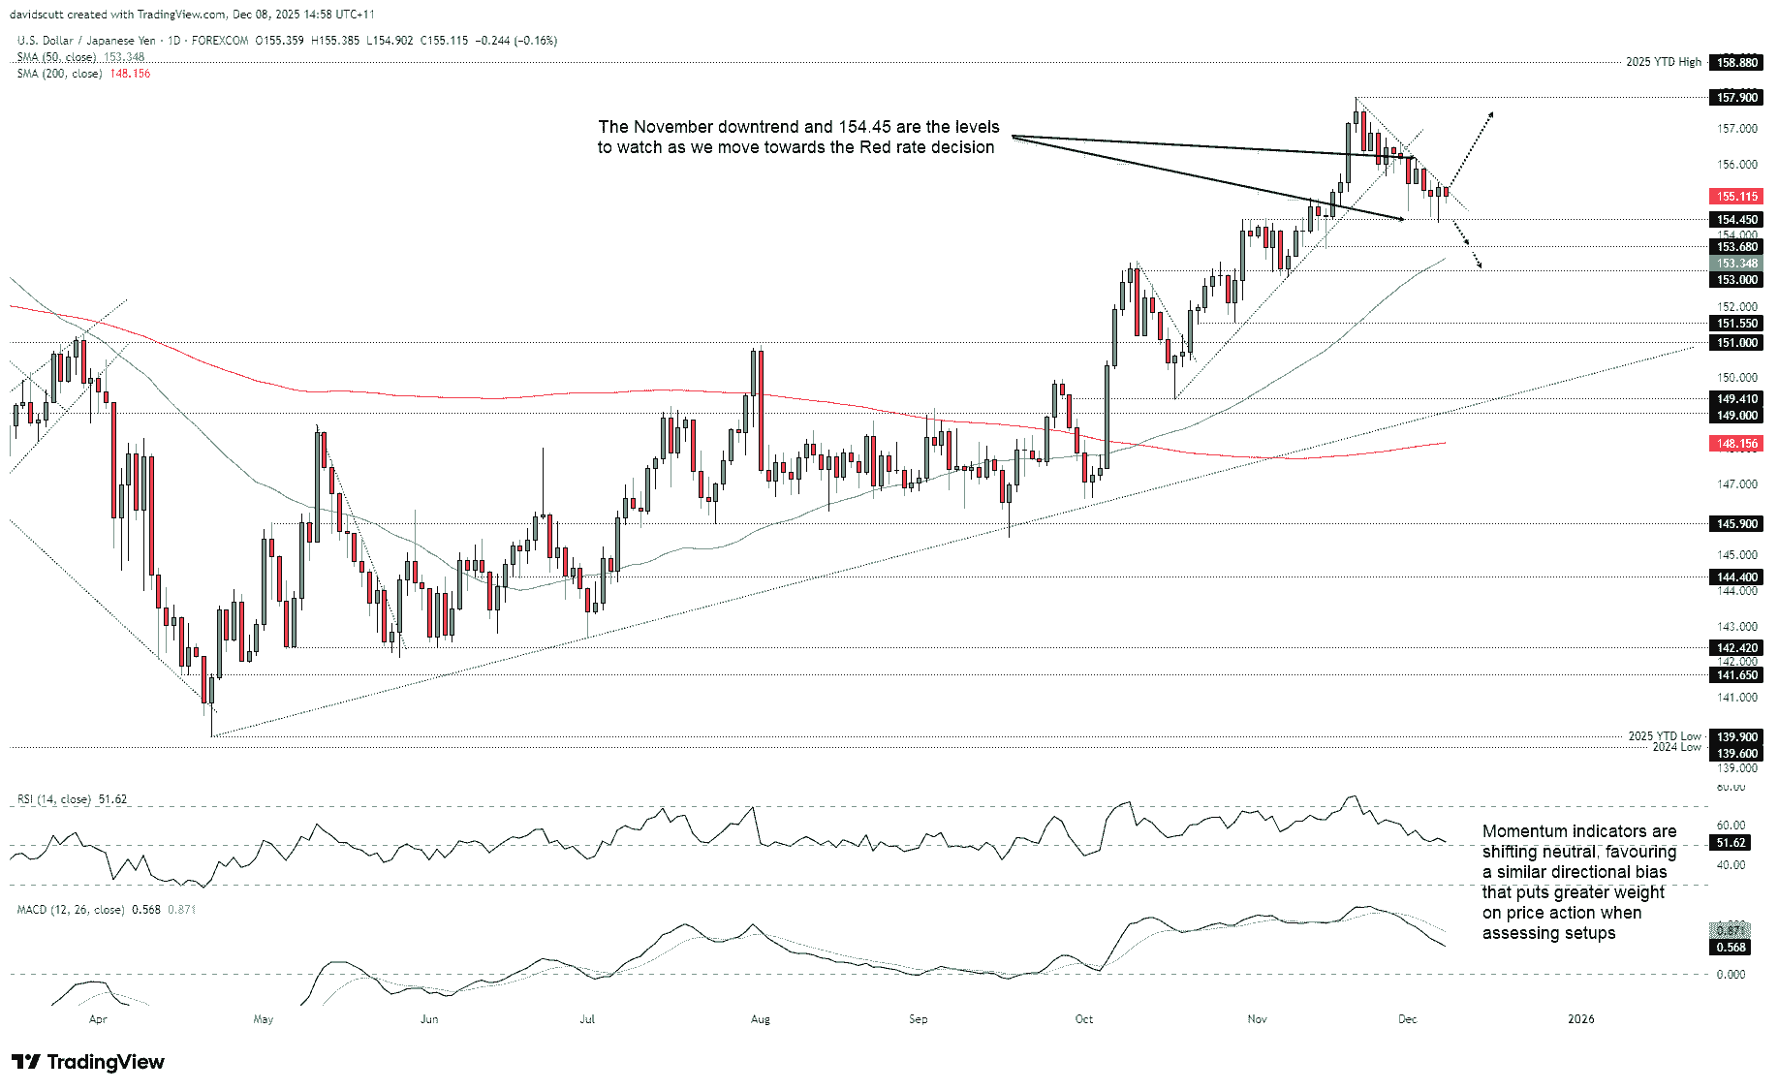This screenshot has height=1091, width=1778.
Task: Click the red 155.115 current price label
Action: pyautogui.click(x=1735, y=196)
